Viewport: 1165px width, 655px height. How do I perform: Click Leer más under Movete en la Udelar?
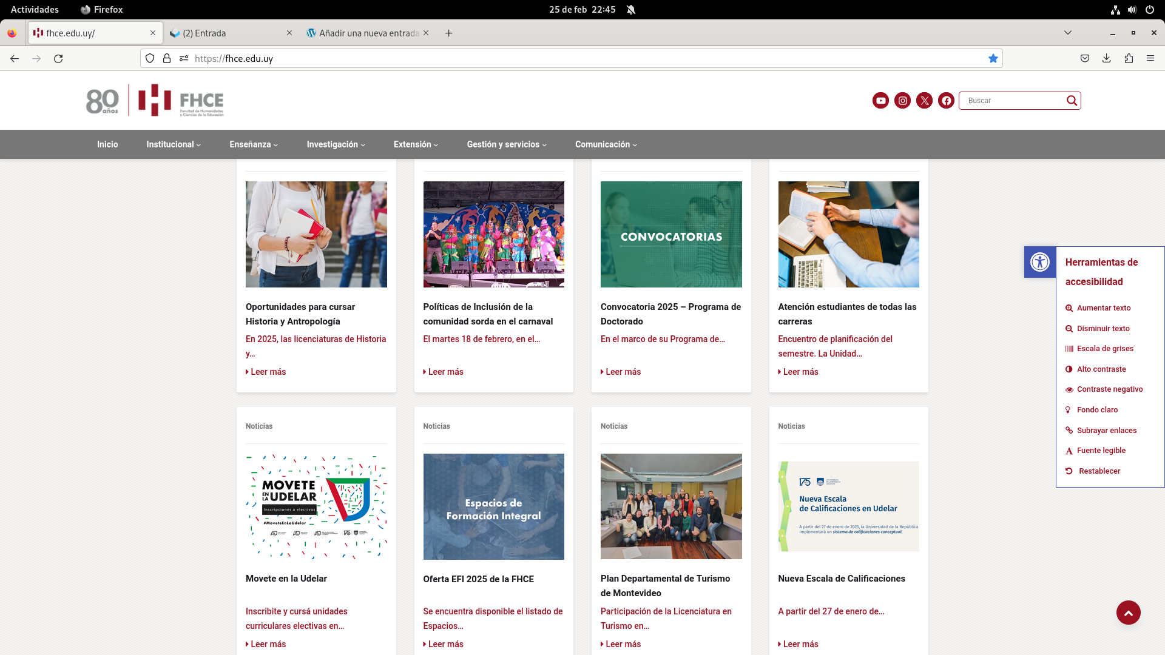(x=268, y=644)
